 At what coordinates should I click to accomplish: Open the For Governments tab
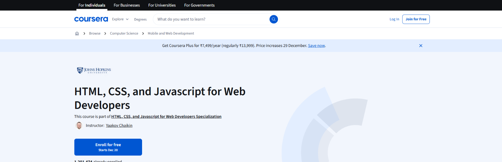199,5
